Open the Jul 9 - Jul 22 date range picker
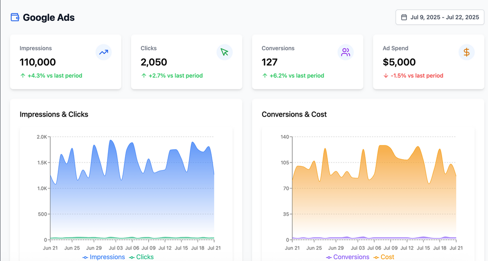The image size is (488, 261). coord(440,17)
